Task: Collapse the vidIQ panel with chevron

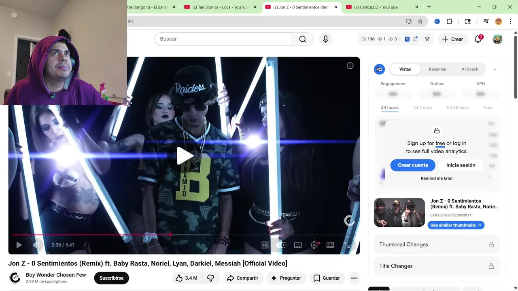Action: tap(495, 70)
